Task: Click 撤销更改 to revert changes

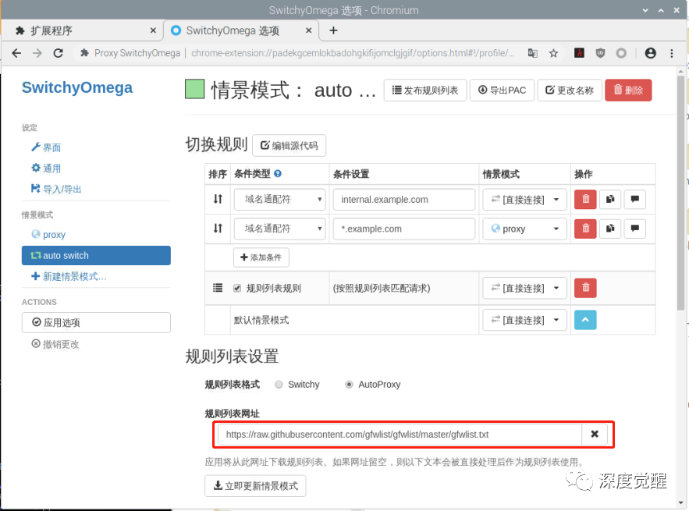Action: tap(55, 344)
